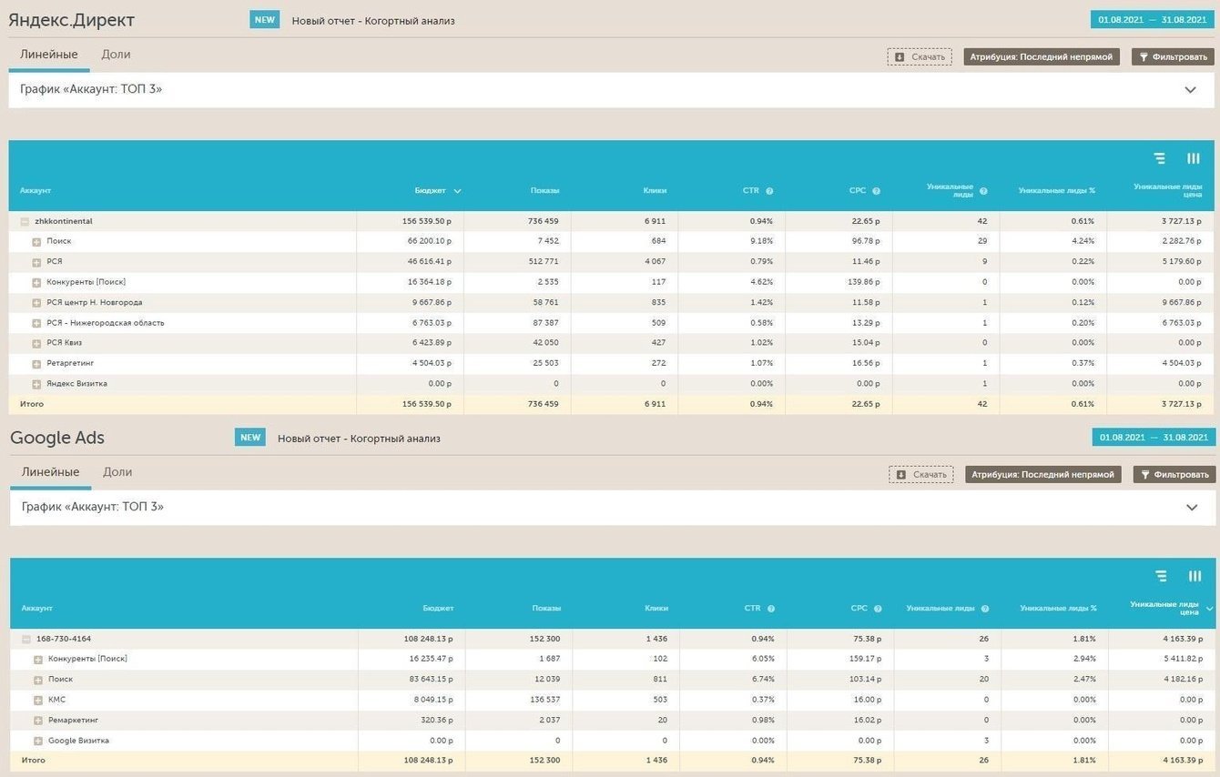Expand График «Аккаунт: ТОП 3» chevron under Google Ads
Image resolution: width=1220 pixels, height=777 pixels.
[1192, 507]
